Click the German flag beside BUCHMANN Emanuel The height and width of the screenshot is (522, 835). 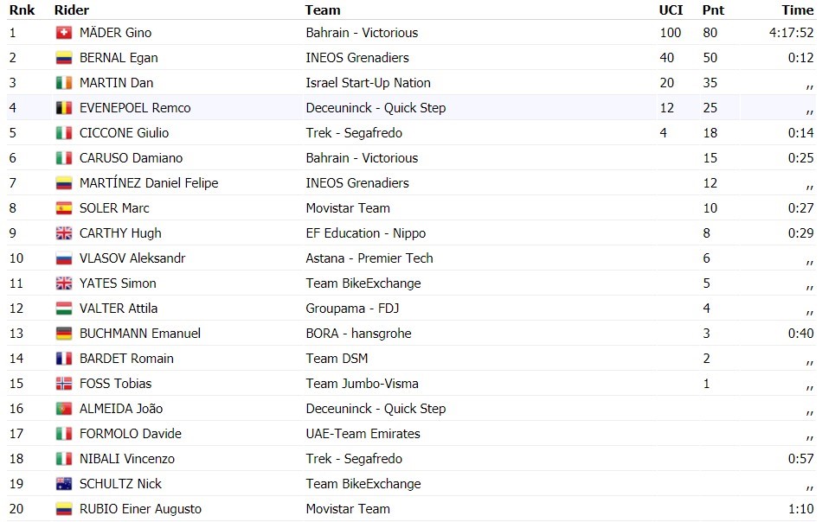tap(64, 334)
